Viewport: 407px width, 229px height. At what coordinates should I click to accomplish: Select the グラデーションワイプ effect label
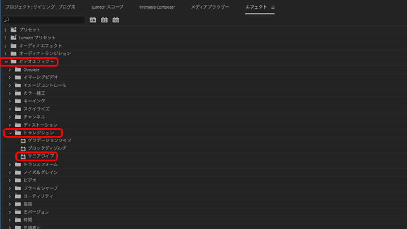click(50, 140)
